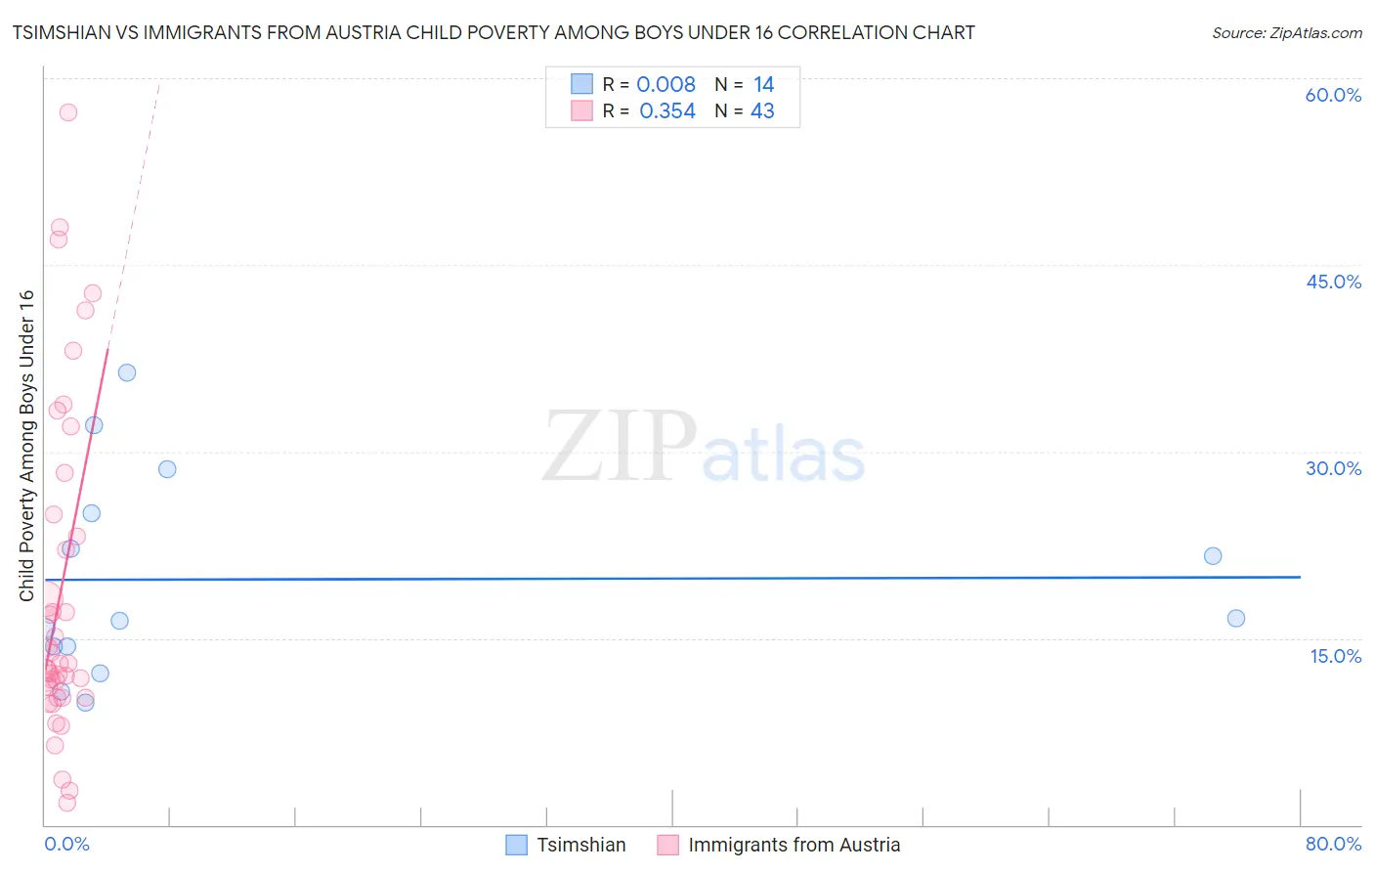Viewport: 1374px width, 872px height.
Task: Click the rightmost blue point near 17%
Action: click(1236, 618)
